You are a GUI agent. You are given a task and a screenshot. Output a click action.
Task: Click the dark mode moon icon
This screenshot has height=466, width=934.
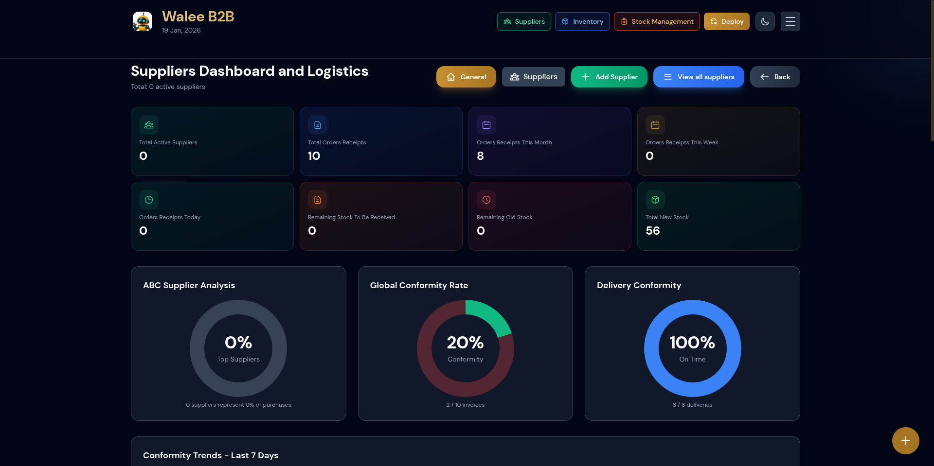pos(765,21)
